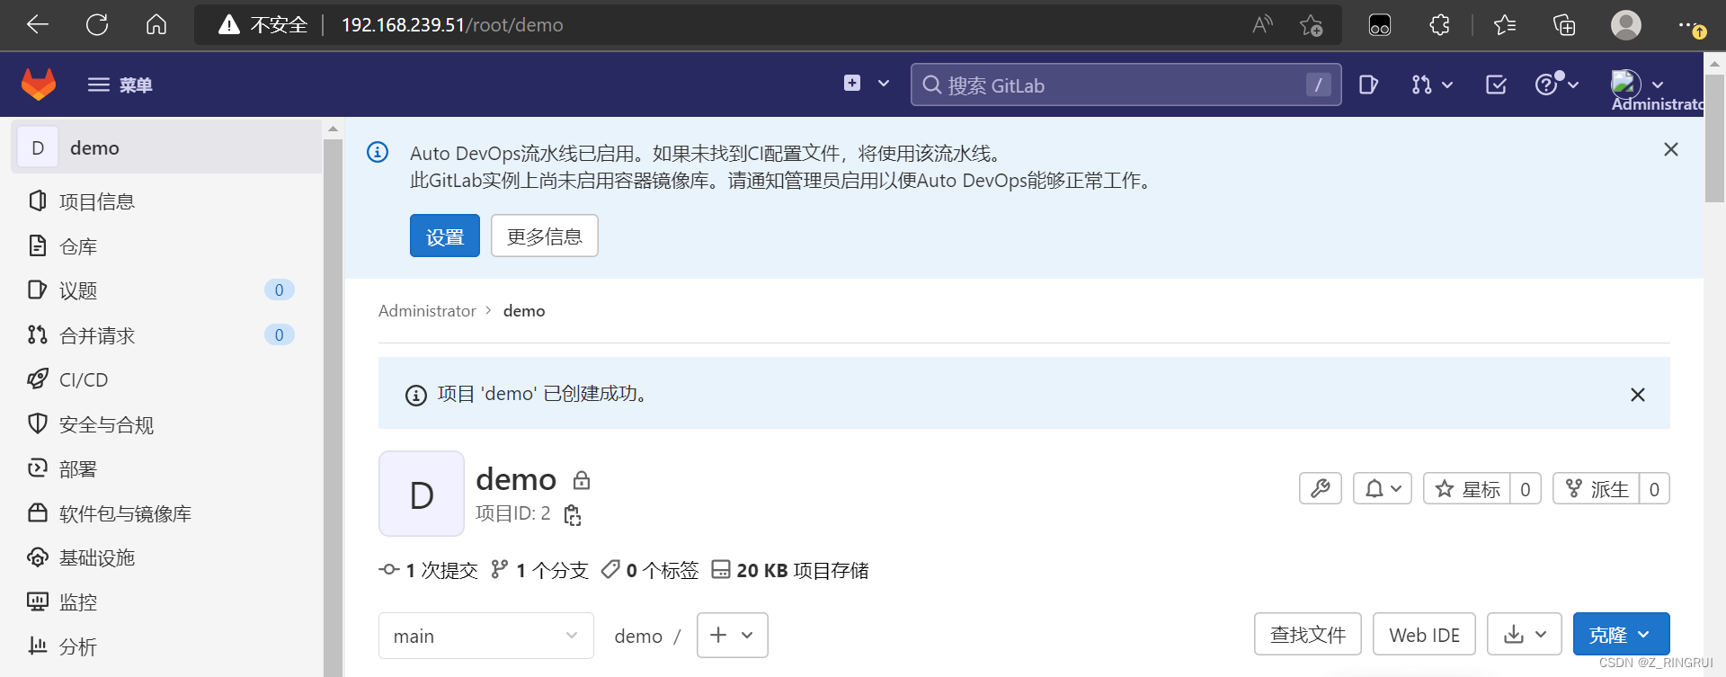Click the 更多信息 button
Screen dimensions: 1726x677
(545, 236)
